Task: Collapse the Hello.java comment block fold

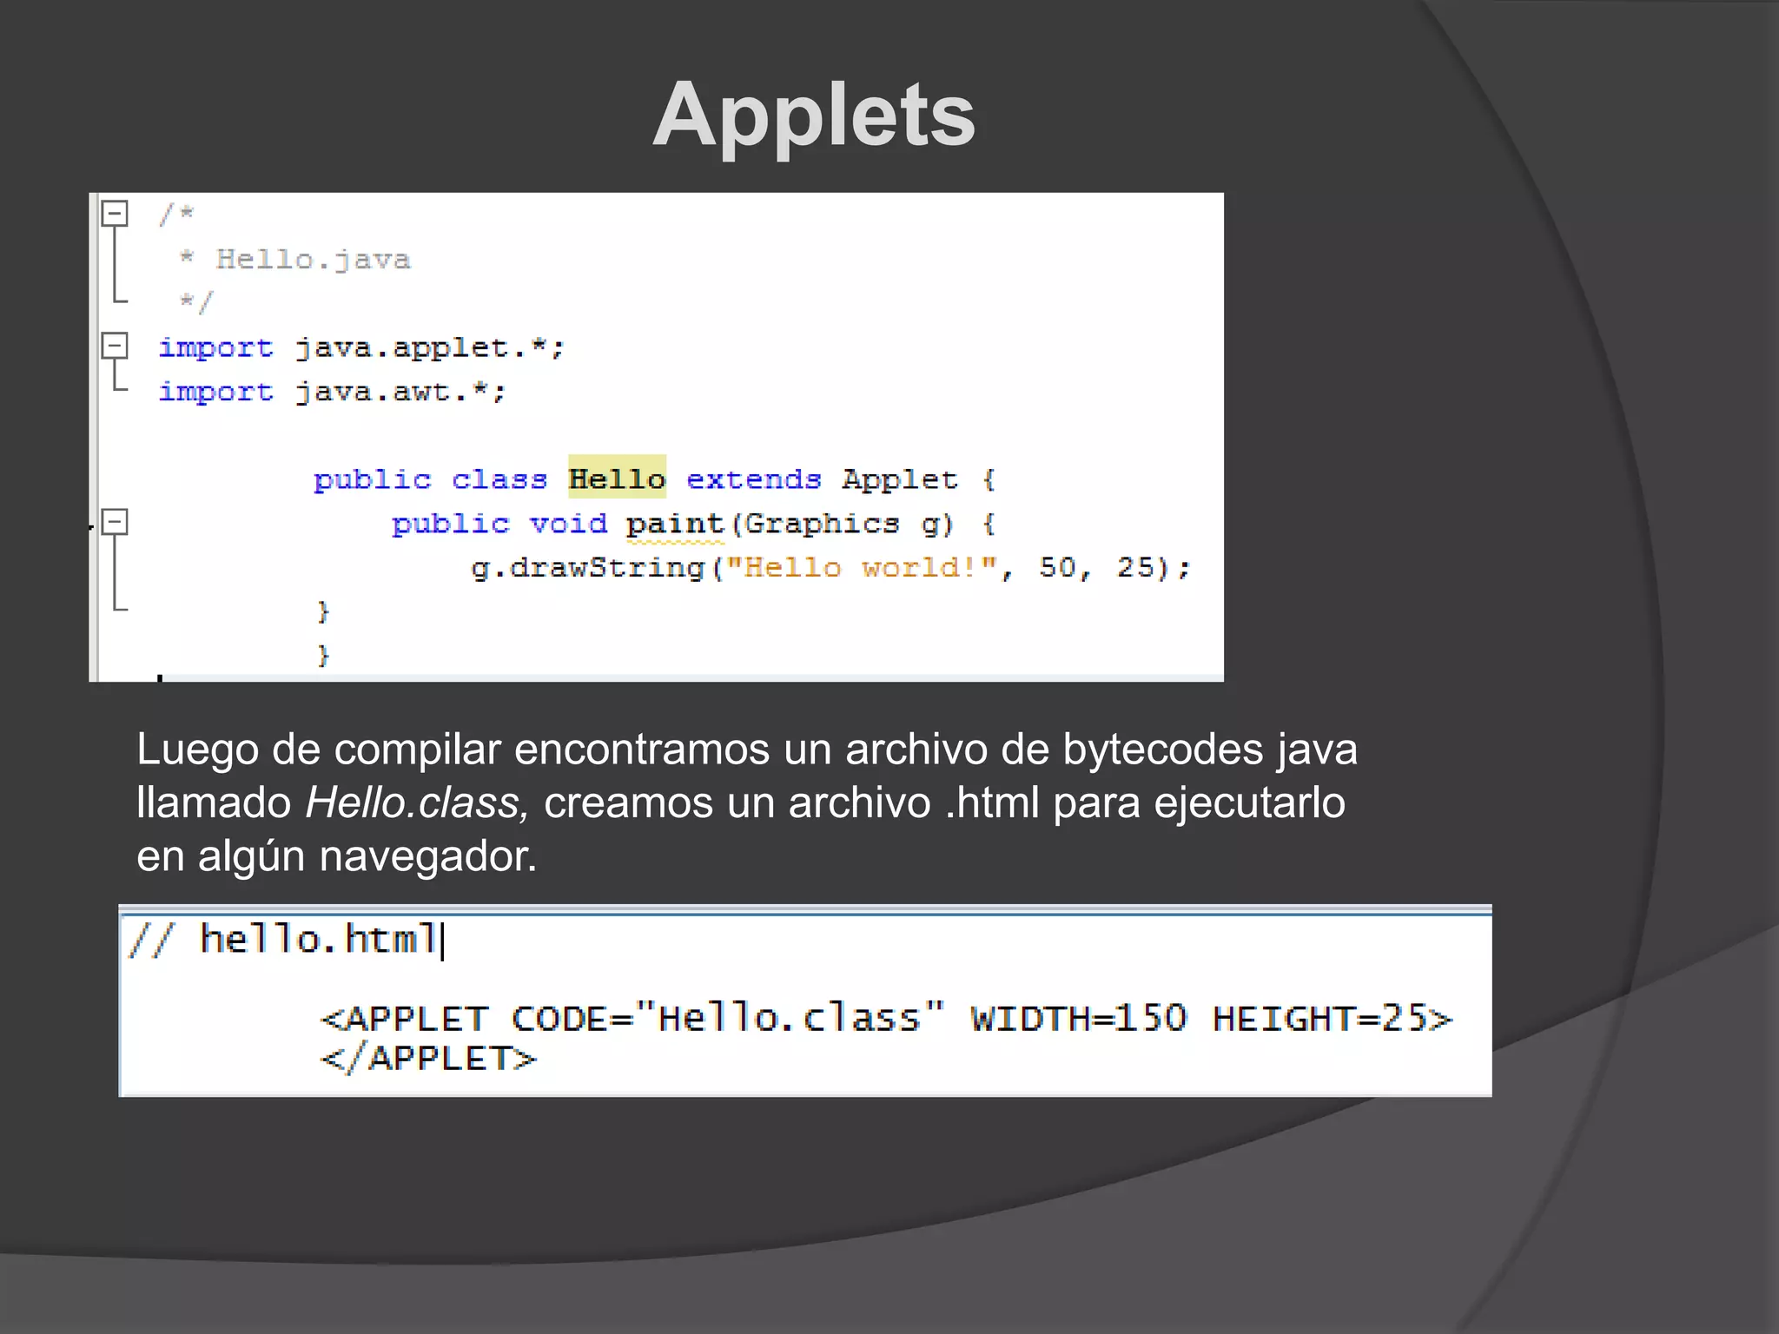Action: 115,214
